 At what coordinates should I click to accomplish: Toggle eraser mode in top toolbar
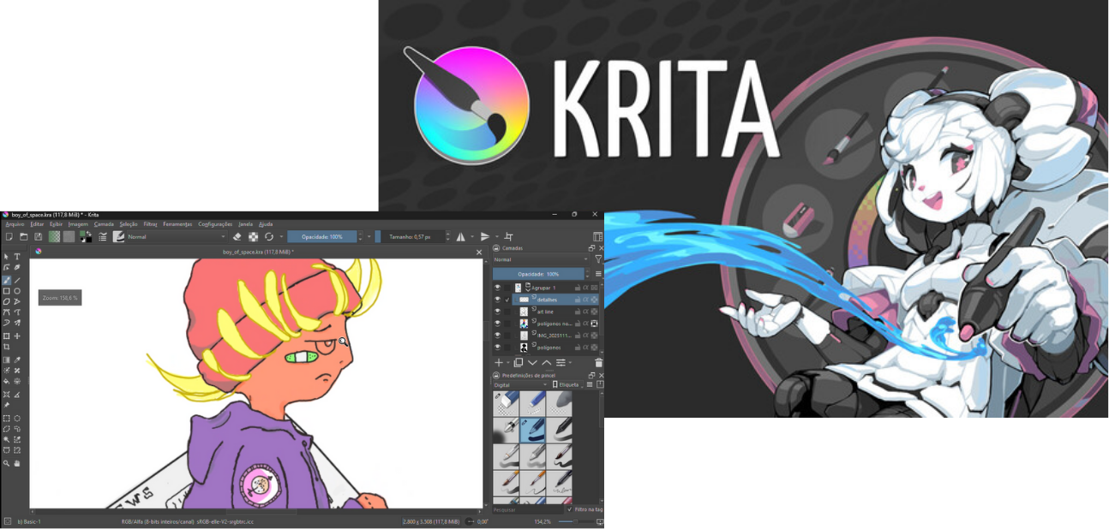[237, 237]
